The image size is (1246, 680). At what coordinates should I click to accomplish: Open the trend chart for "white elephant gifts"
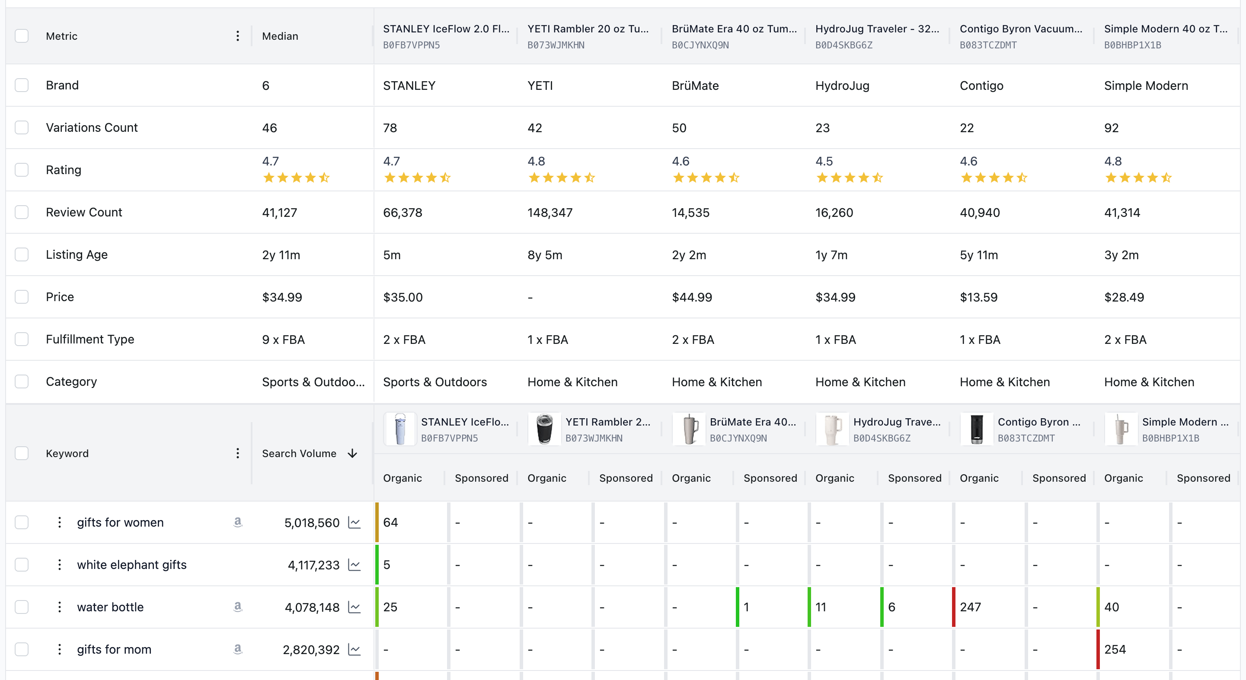click(355, 565)
